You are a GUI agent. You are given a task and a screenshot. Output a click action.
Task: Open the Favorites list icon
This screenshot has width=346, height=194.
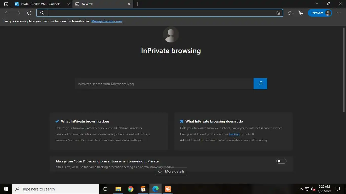tap(290, 13)
